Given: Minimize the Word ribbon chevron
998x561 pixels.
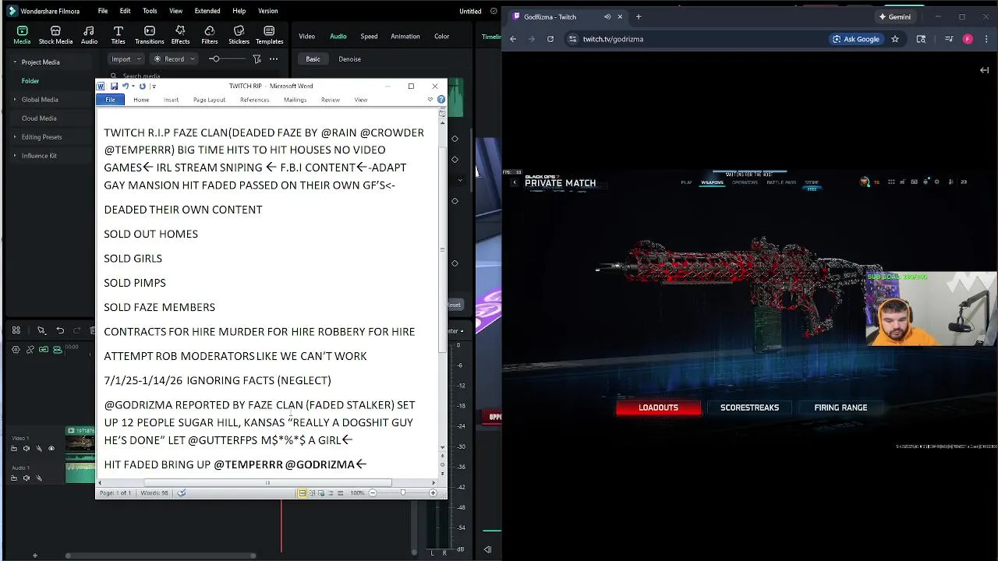Looking at the screenshot, I should coord(430,100).
